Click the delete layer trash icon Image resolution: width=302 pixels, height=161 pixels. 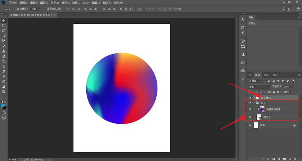[295, 159]
